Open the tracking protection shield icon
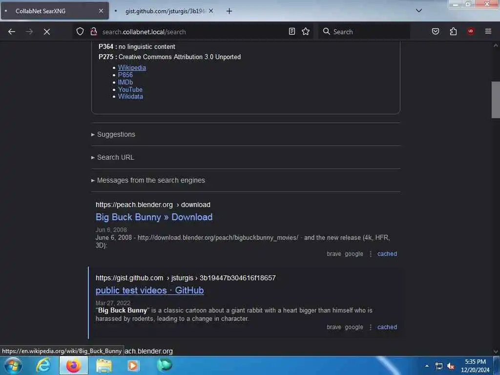The image size is (500, 375). click(80, 31)
